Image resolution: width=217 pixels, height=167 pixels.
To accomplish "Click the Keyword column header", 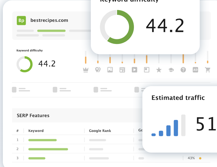I will 36,131.
